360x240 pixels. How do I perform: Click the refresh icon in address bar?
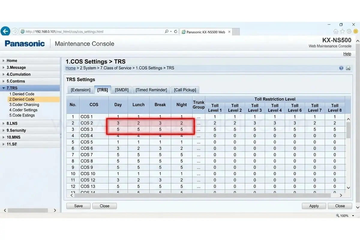175,31
